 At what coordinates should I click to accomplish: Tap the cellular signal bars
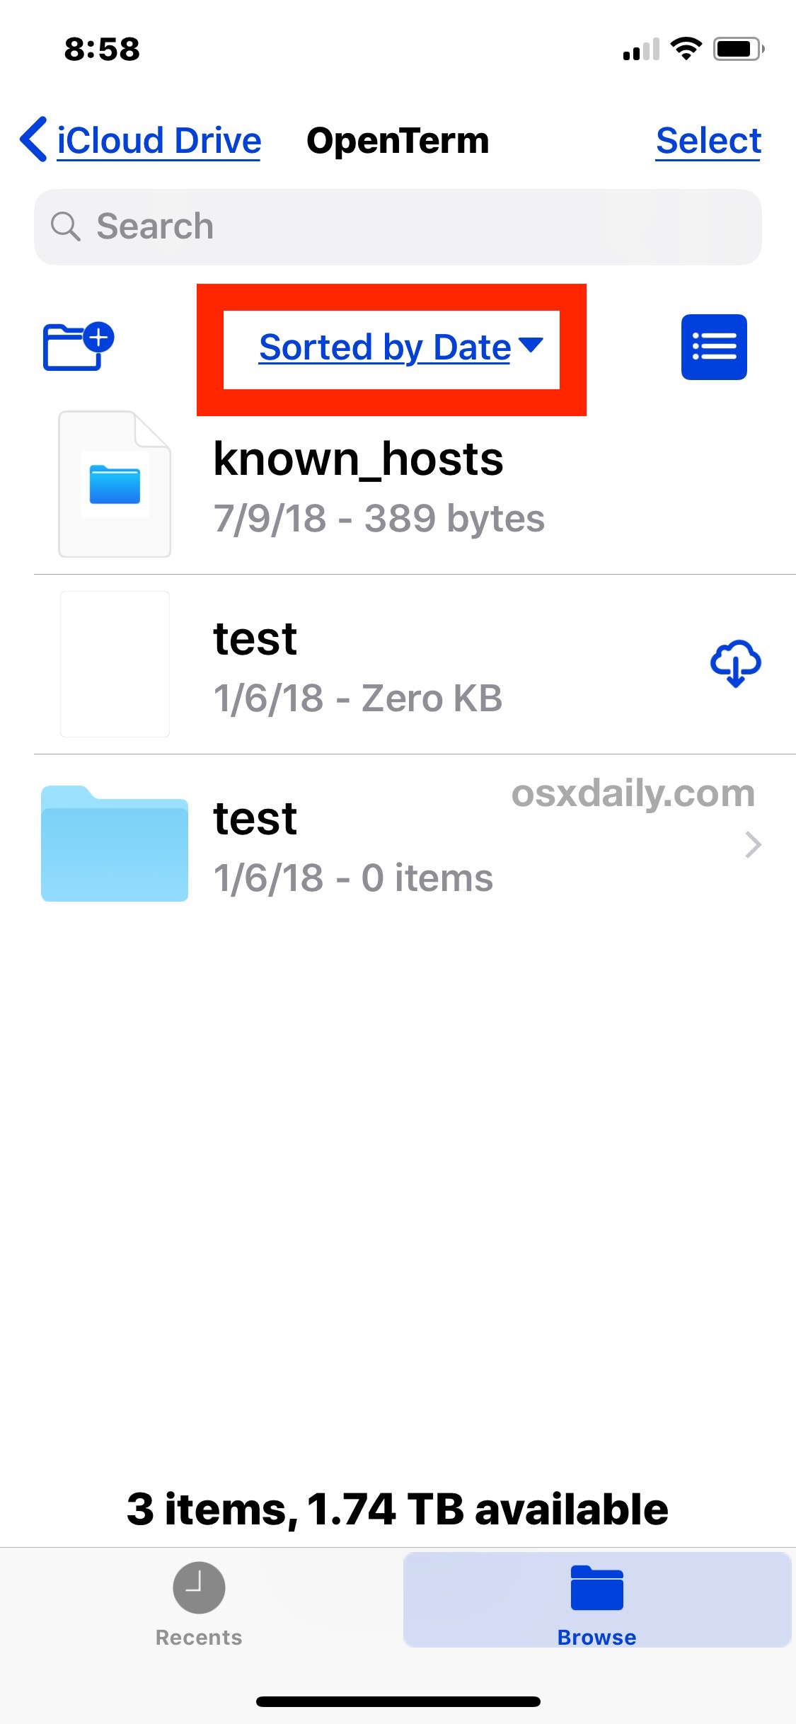click(x=640, y=48)
